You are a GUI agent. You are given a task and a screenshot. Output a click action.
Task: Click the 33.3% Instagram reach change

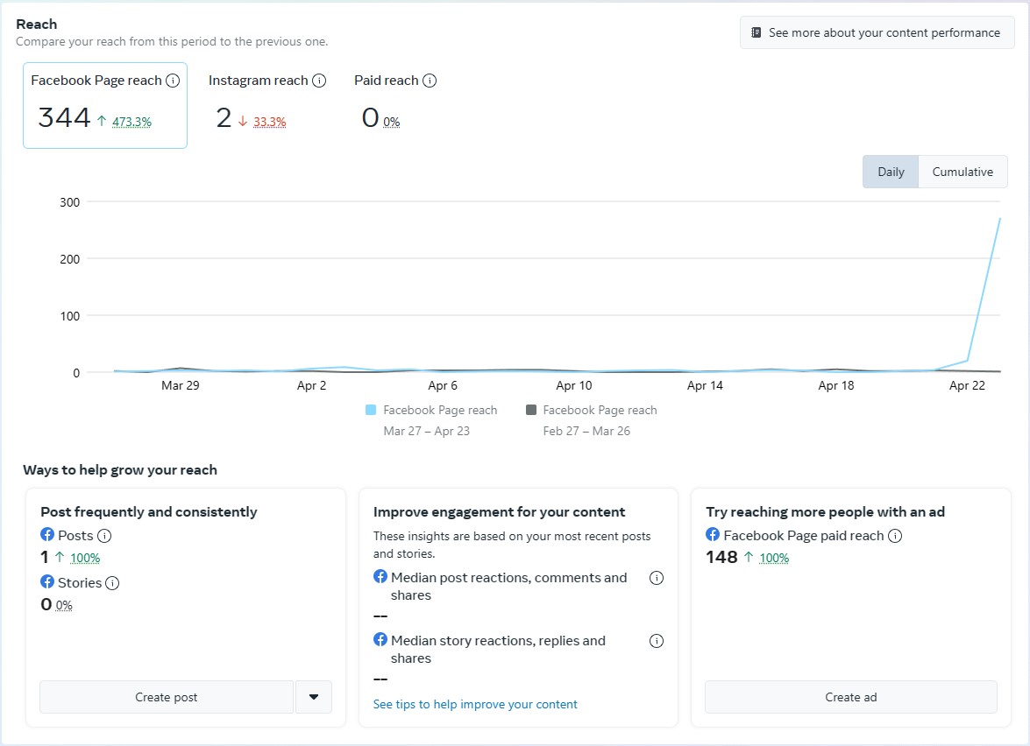pyautogui.click(x=270, y=122)
